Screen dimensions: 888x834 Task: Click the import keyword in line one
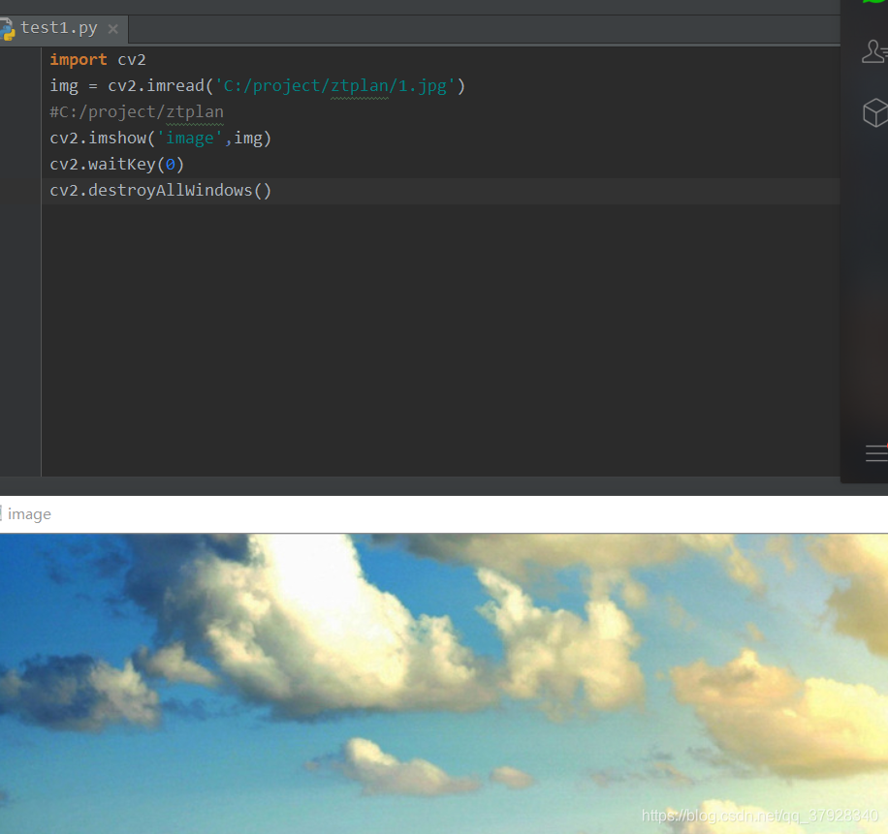(78, 59)
